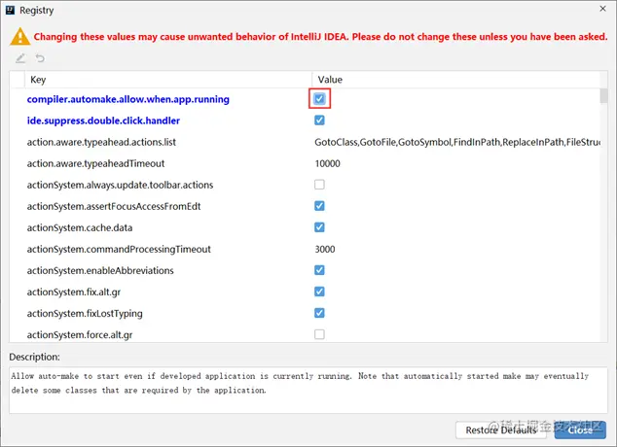The image size is (617, 447).
Task: Click the value 3000 for commandProcessingTimeout
Action: 325,249
